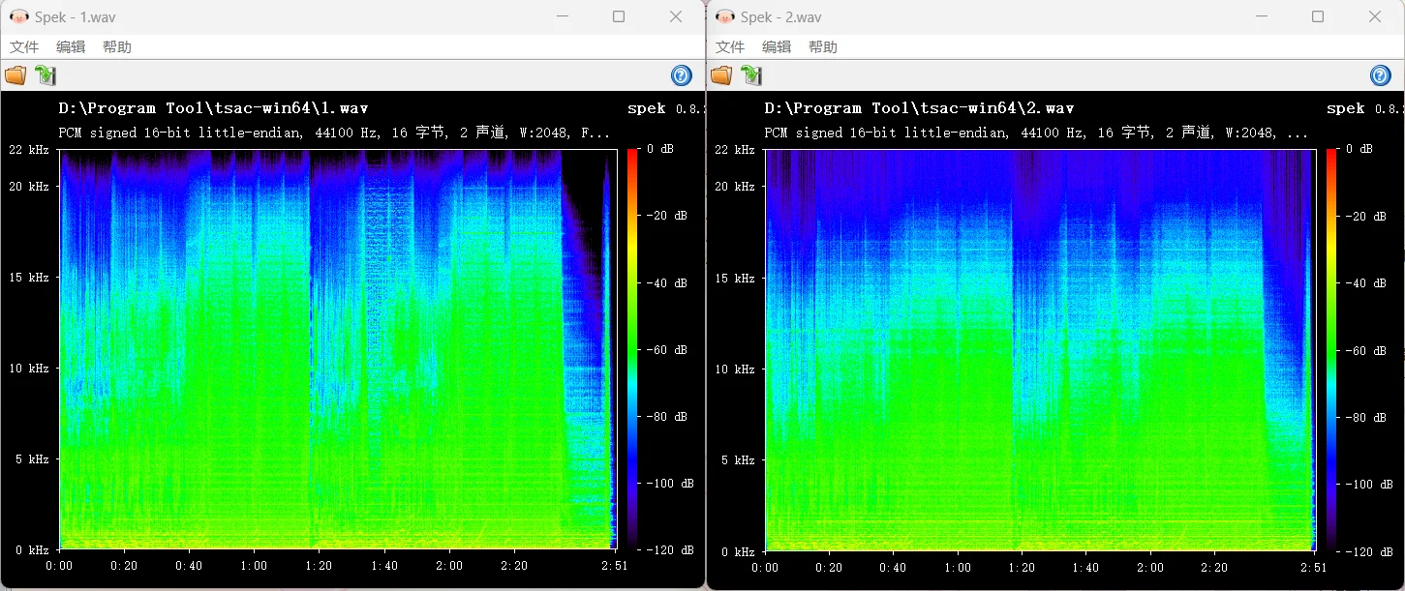This screenshot has width=1405, height=591.
Task: Click the open file folder icon in 2.wav window
Action: tap(721, 75)
